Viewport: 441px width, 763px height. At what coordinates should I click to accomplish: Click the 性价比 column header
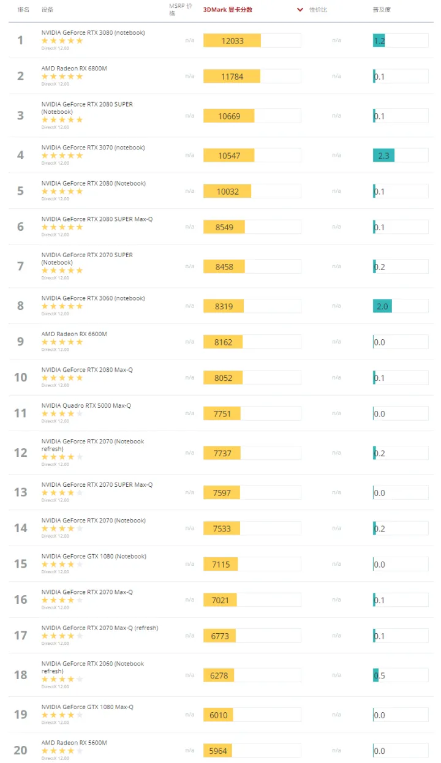[318, 10]
